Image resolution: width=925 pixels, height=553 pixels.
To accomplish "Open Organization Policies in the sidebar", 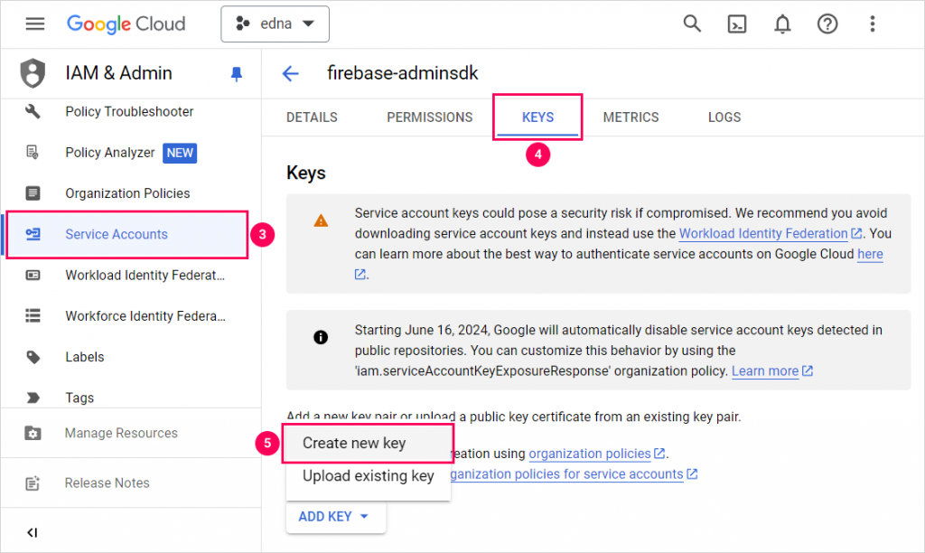I will [x=127, y=193].
